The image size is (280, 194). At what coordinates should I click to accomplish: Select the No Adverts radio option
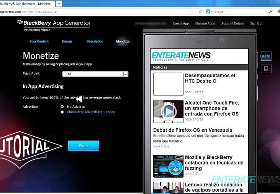click(62, 107)
